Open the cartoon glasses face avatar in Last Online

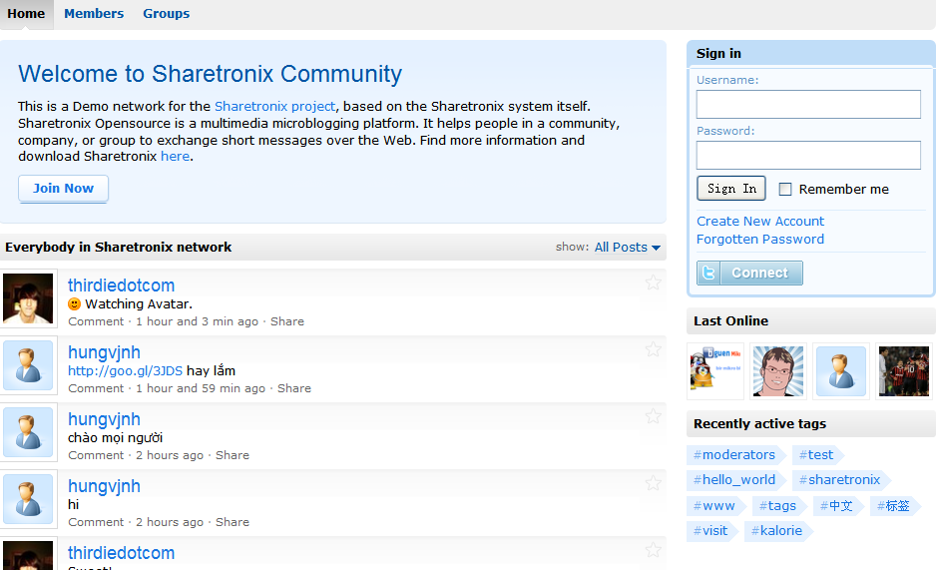(x=777, y=371)
